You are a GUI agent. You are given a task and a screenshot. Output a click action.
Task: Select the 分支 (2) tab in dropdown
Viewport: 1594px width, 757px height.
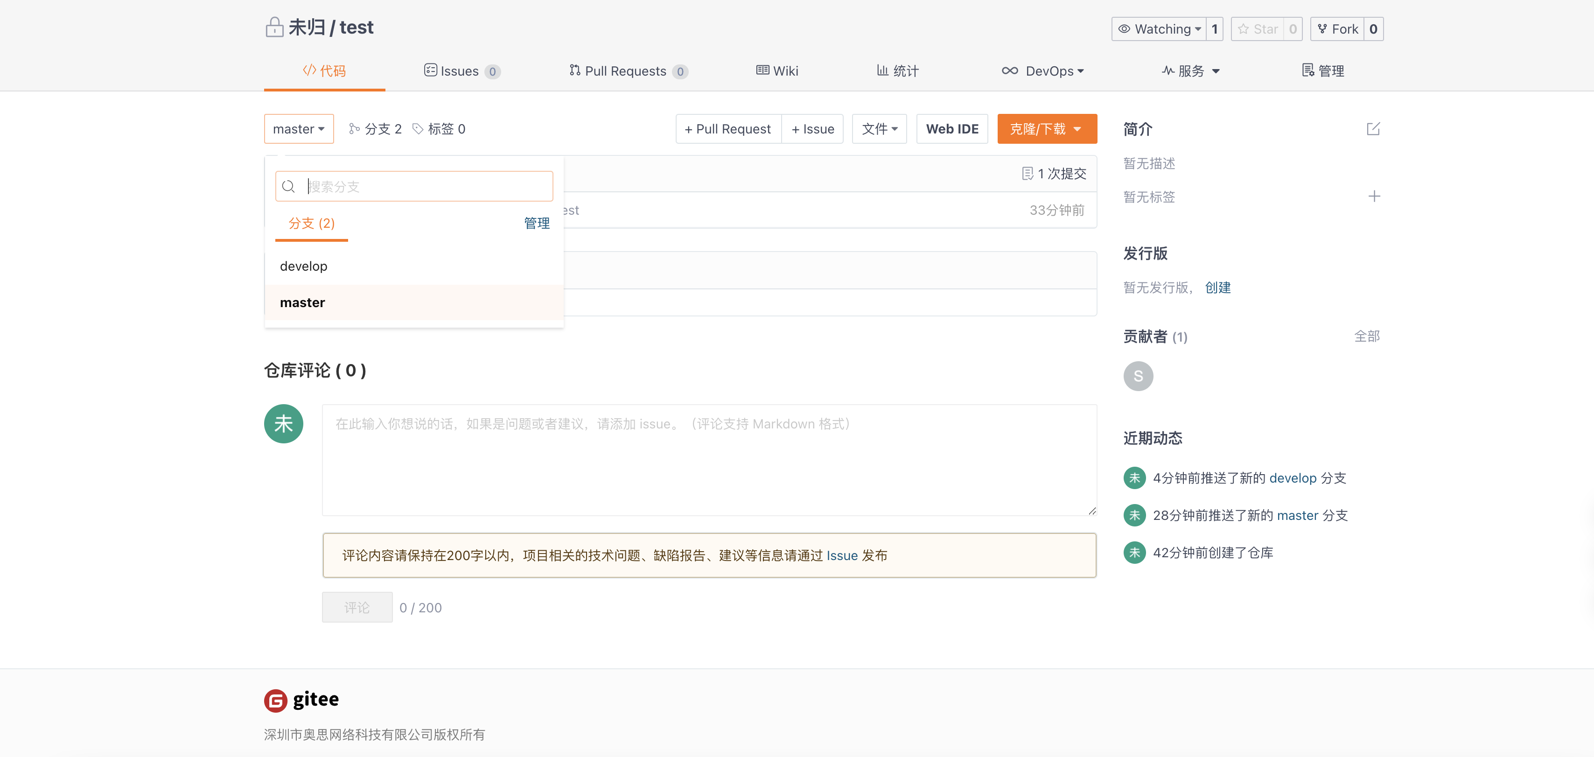pos(311,224)
